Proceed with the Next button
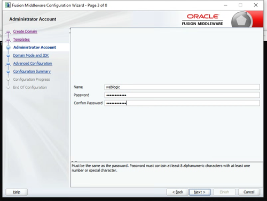The width and height of the screenshot is (267, 201). (200, 192)
